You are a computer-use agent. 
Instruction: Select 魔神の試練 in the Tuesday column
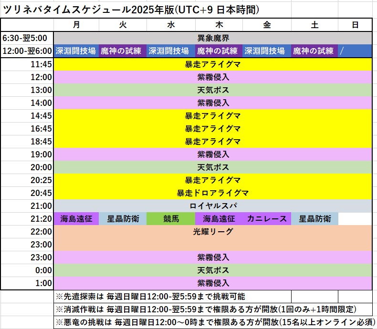pos(123,51)
